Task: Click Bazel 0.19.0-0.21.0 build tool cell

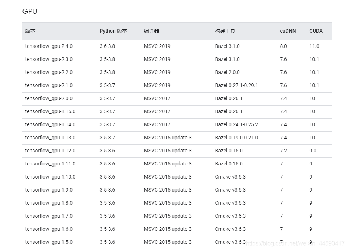Action: [x=237, y=138]
